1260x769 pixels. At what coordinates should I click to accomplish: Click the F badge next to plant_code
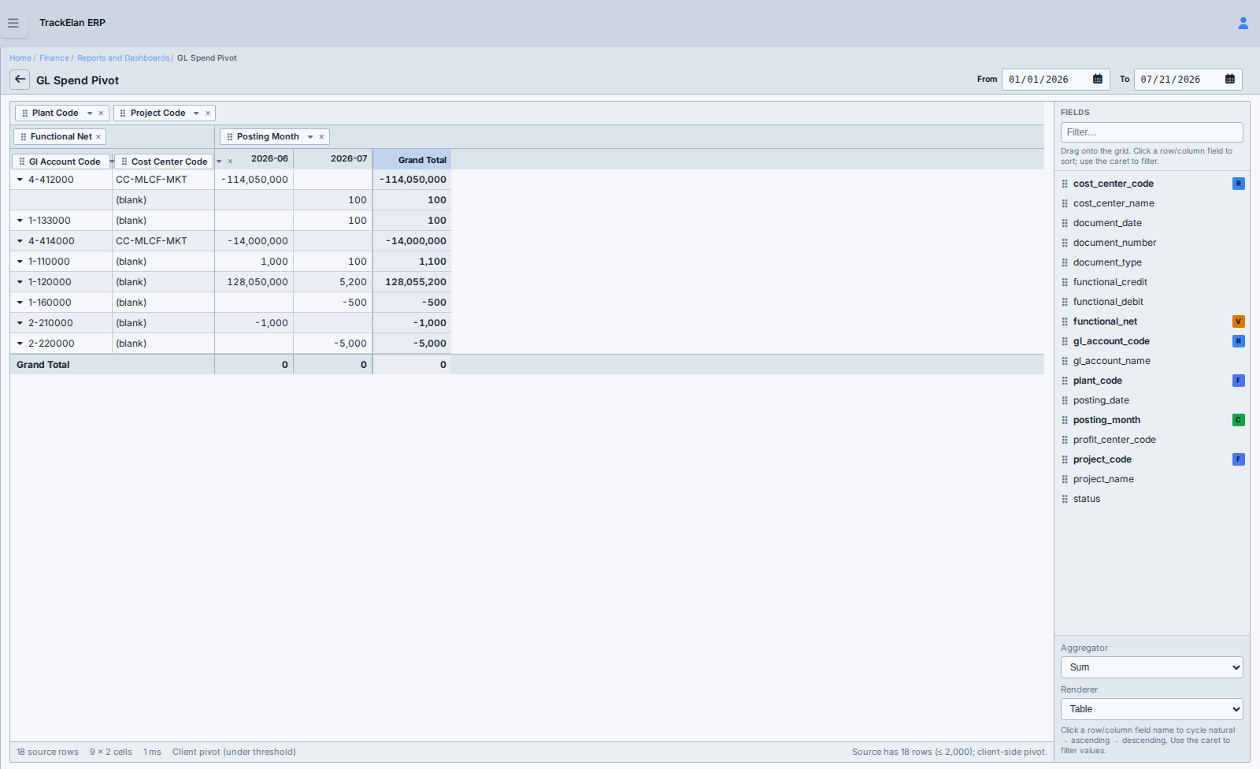click(x=1239, y=381)
